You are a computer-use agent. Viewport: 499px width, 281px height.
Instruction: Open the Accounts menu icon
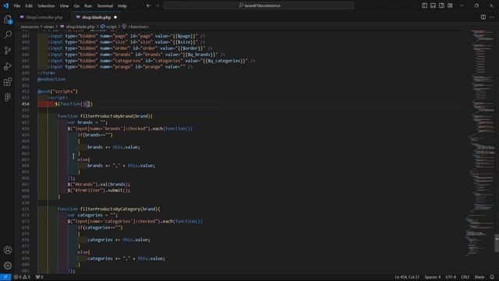tap(8, 250)
